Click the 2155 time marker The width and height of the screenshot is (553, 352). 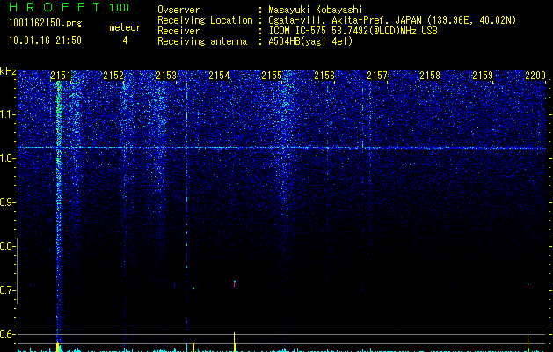(272, 76)
